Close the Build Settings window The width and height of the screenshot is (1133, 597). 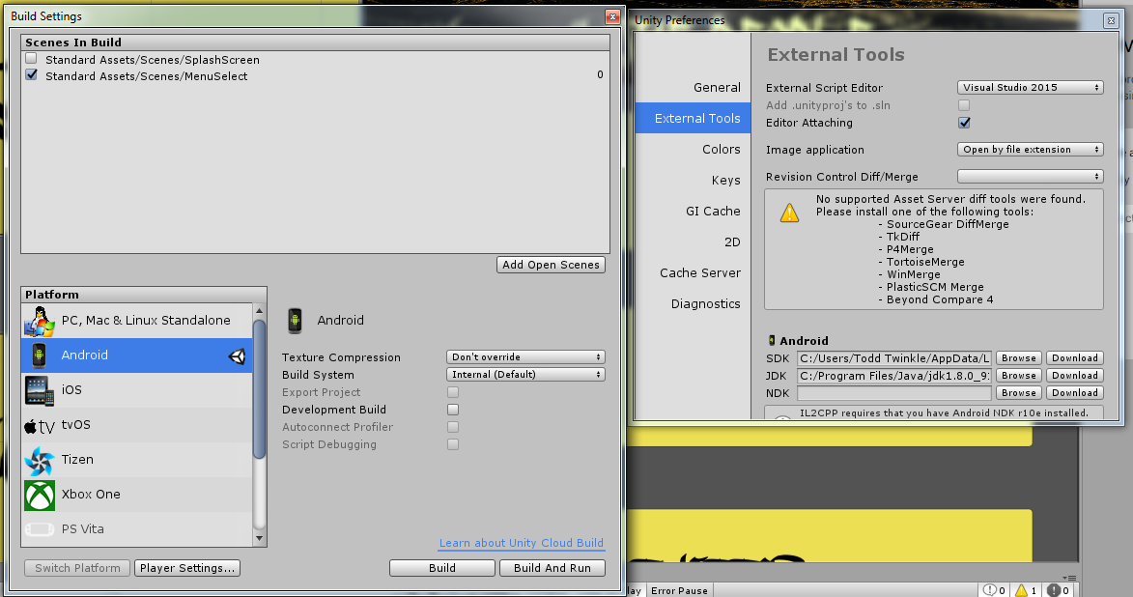tap(612, 16)
